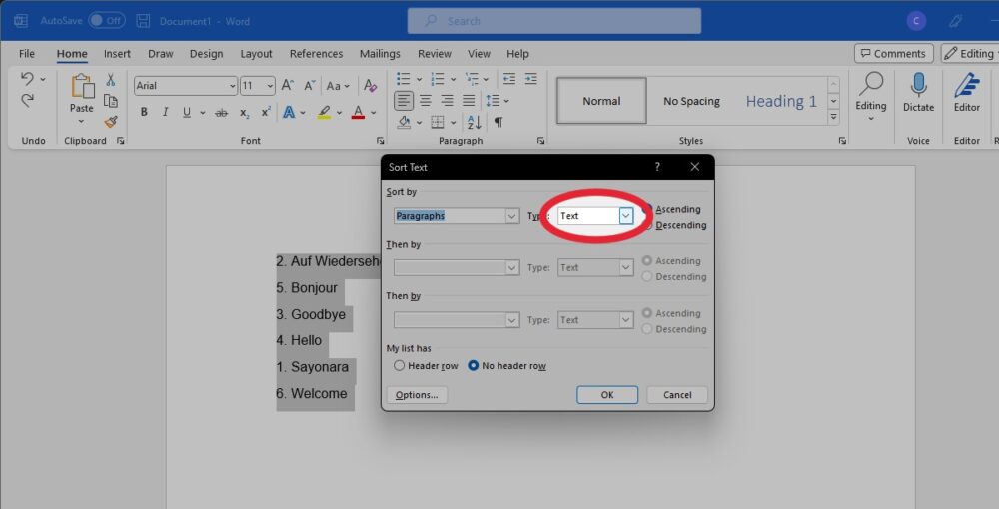Select the Descending radio button for Sort by
This screenshot has width=999, height=509.
tap(647, 225)
